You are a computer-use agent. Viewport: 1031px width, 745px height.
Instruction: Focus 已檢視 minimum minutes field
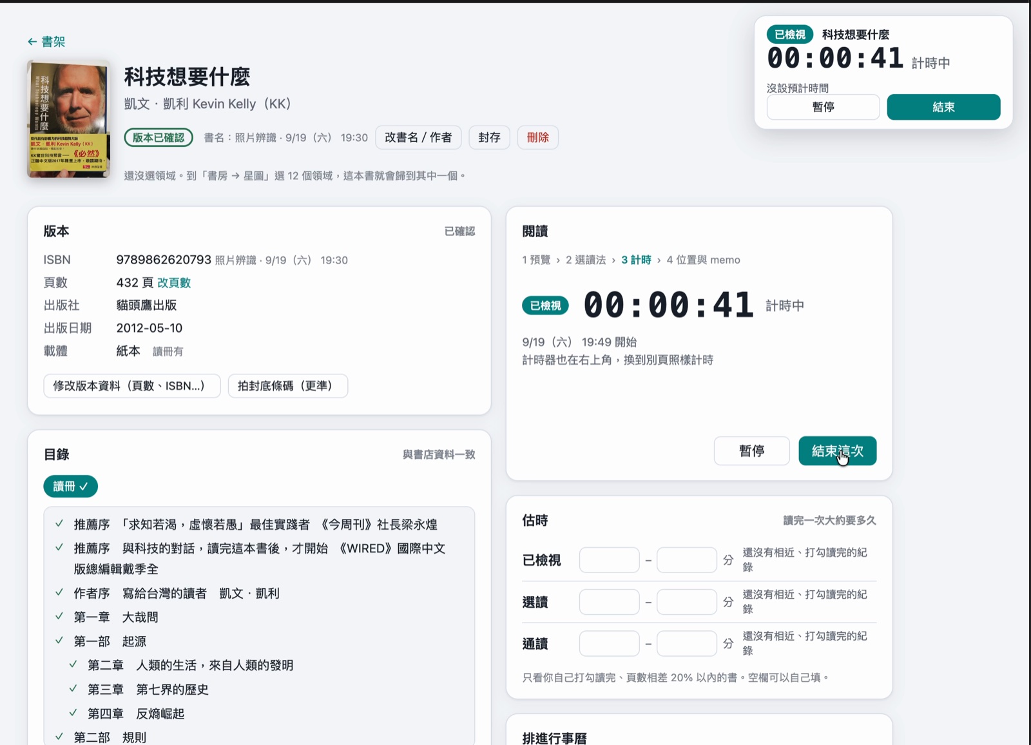tap(610, 560)
